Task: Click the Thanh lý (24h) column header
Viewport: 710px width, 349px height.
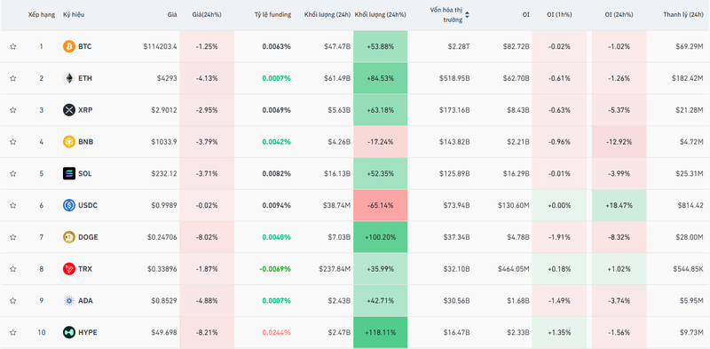Action: (682, 14)
